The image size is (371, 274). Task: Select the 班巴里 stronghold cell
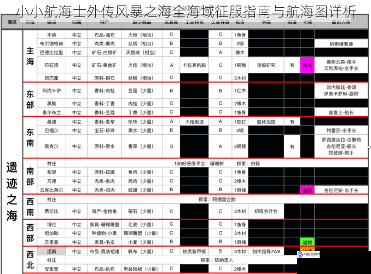coord(51,78)
